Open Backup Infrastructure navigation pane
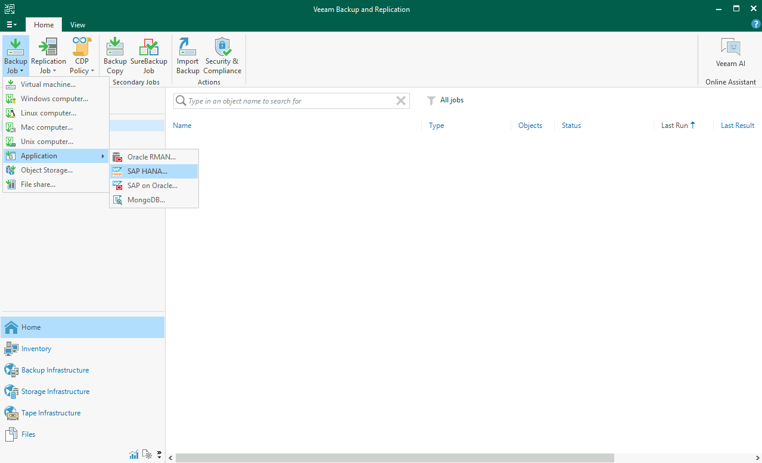Viewport: 762px width, 463px height. [55, 370]
